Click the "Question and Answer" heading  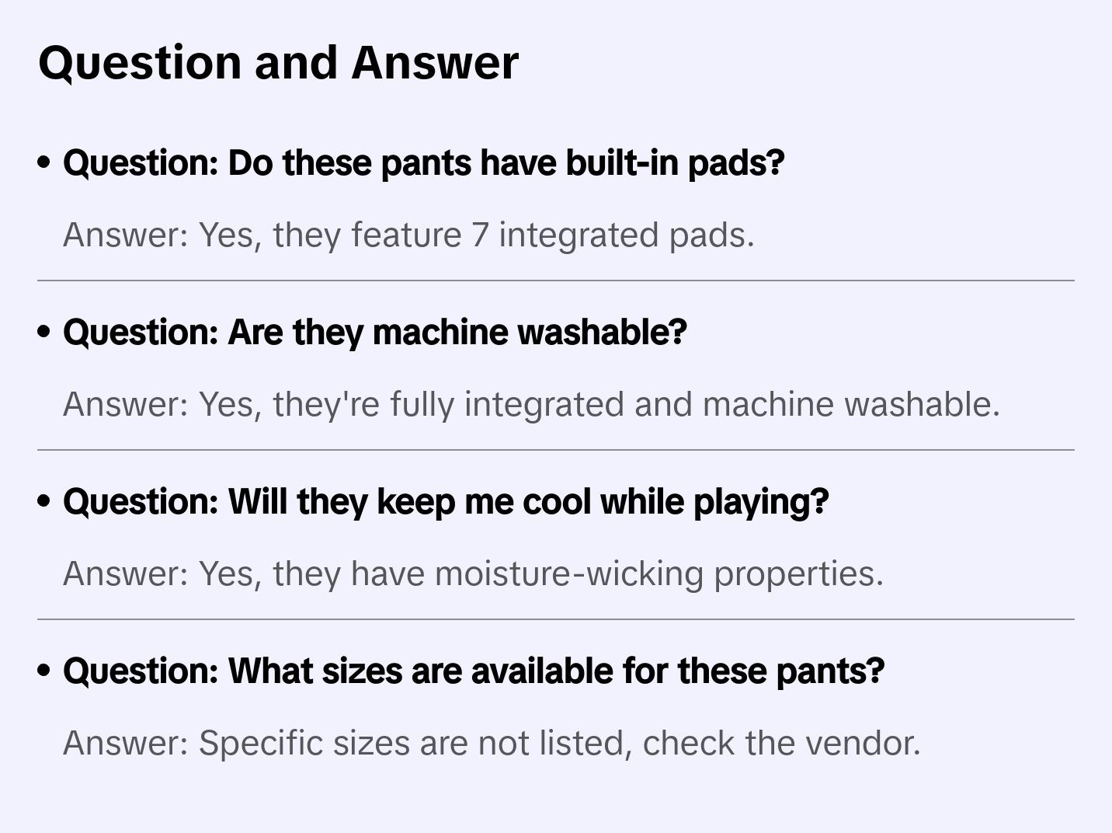(278, 62)
